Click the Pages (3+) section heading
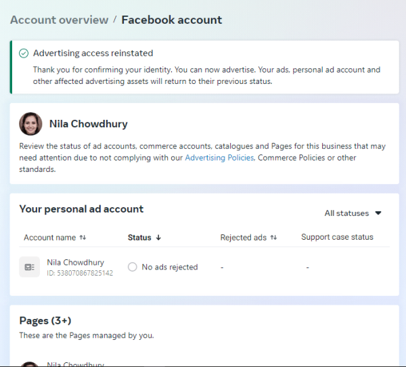406x367 pixels. click(45, 321)
